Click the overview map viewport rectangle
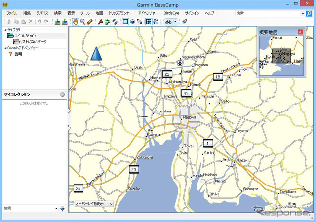316x222 pixels. tap(281, 56)
